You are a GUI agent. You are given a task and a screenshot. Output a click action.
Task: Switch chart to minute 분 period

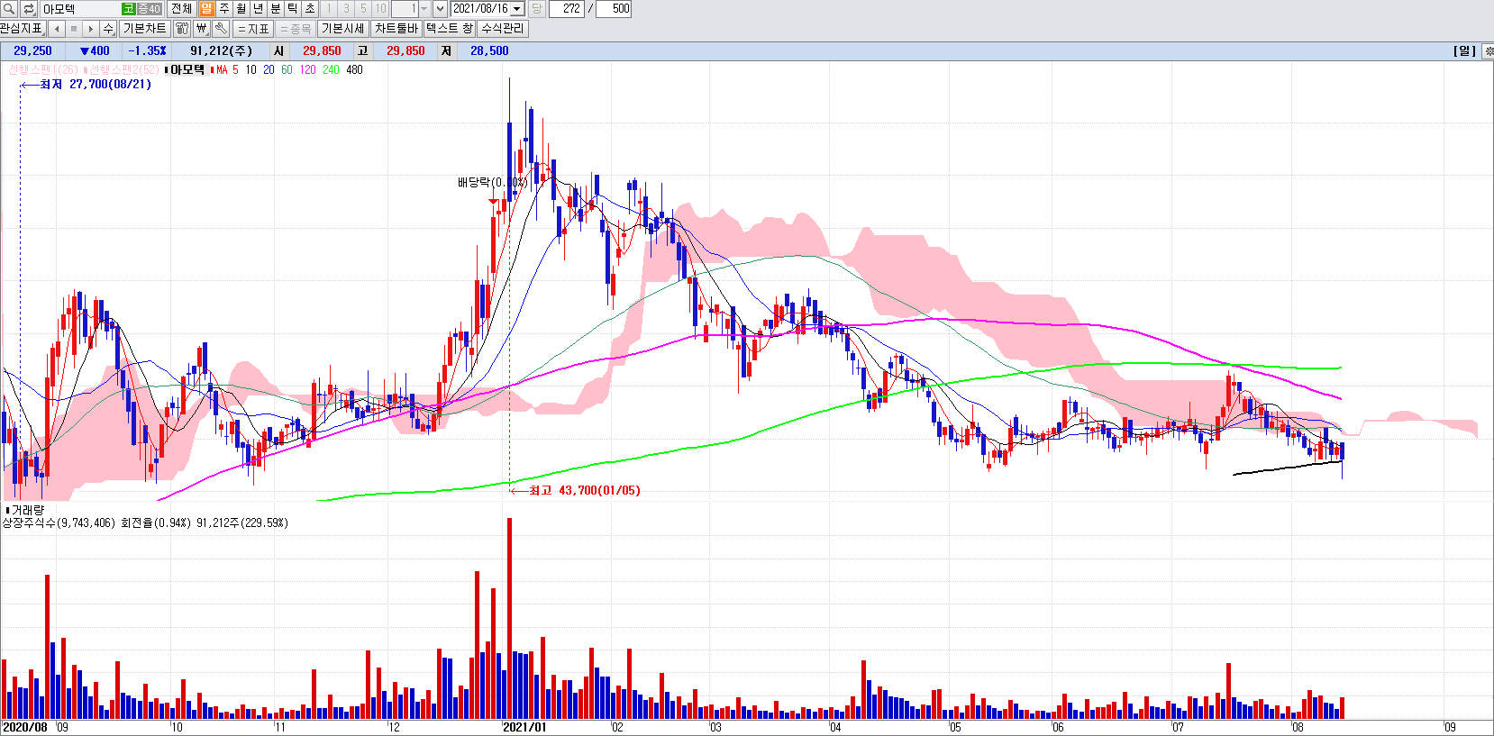click(x=276, y=9)
